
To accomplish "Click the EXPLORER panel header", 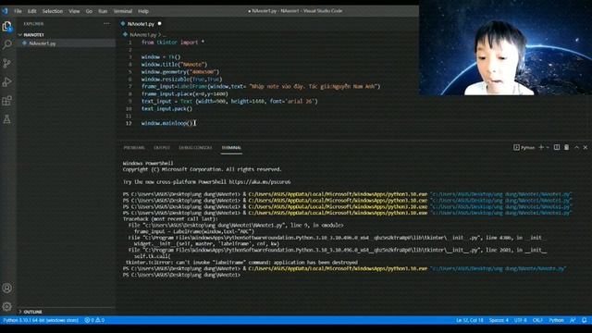I will point(33,24).
